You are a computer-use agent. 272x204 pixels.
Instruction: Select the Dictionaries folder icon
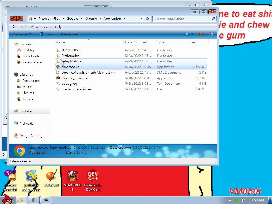pos(58,56)
